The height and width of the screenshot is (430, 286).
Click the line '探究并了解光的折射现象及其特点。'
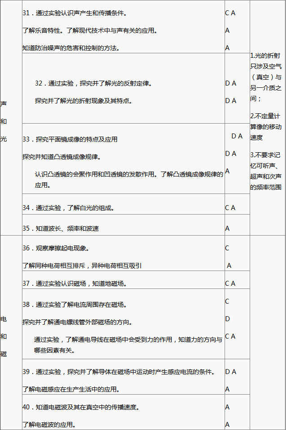pos(83,101)
